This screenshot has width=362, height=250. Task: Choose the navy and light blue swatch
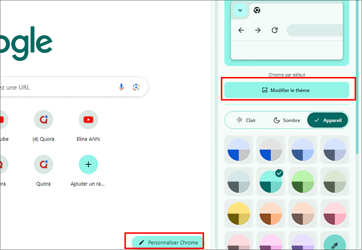click(303, 150)
